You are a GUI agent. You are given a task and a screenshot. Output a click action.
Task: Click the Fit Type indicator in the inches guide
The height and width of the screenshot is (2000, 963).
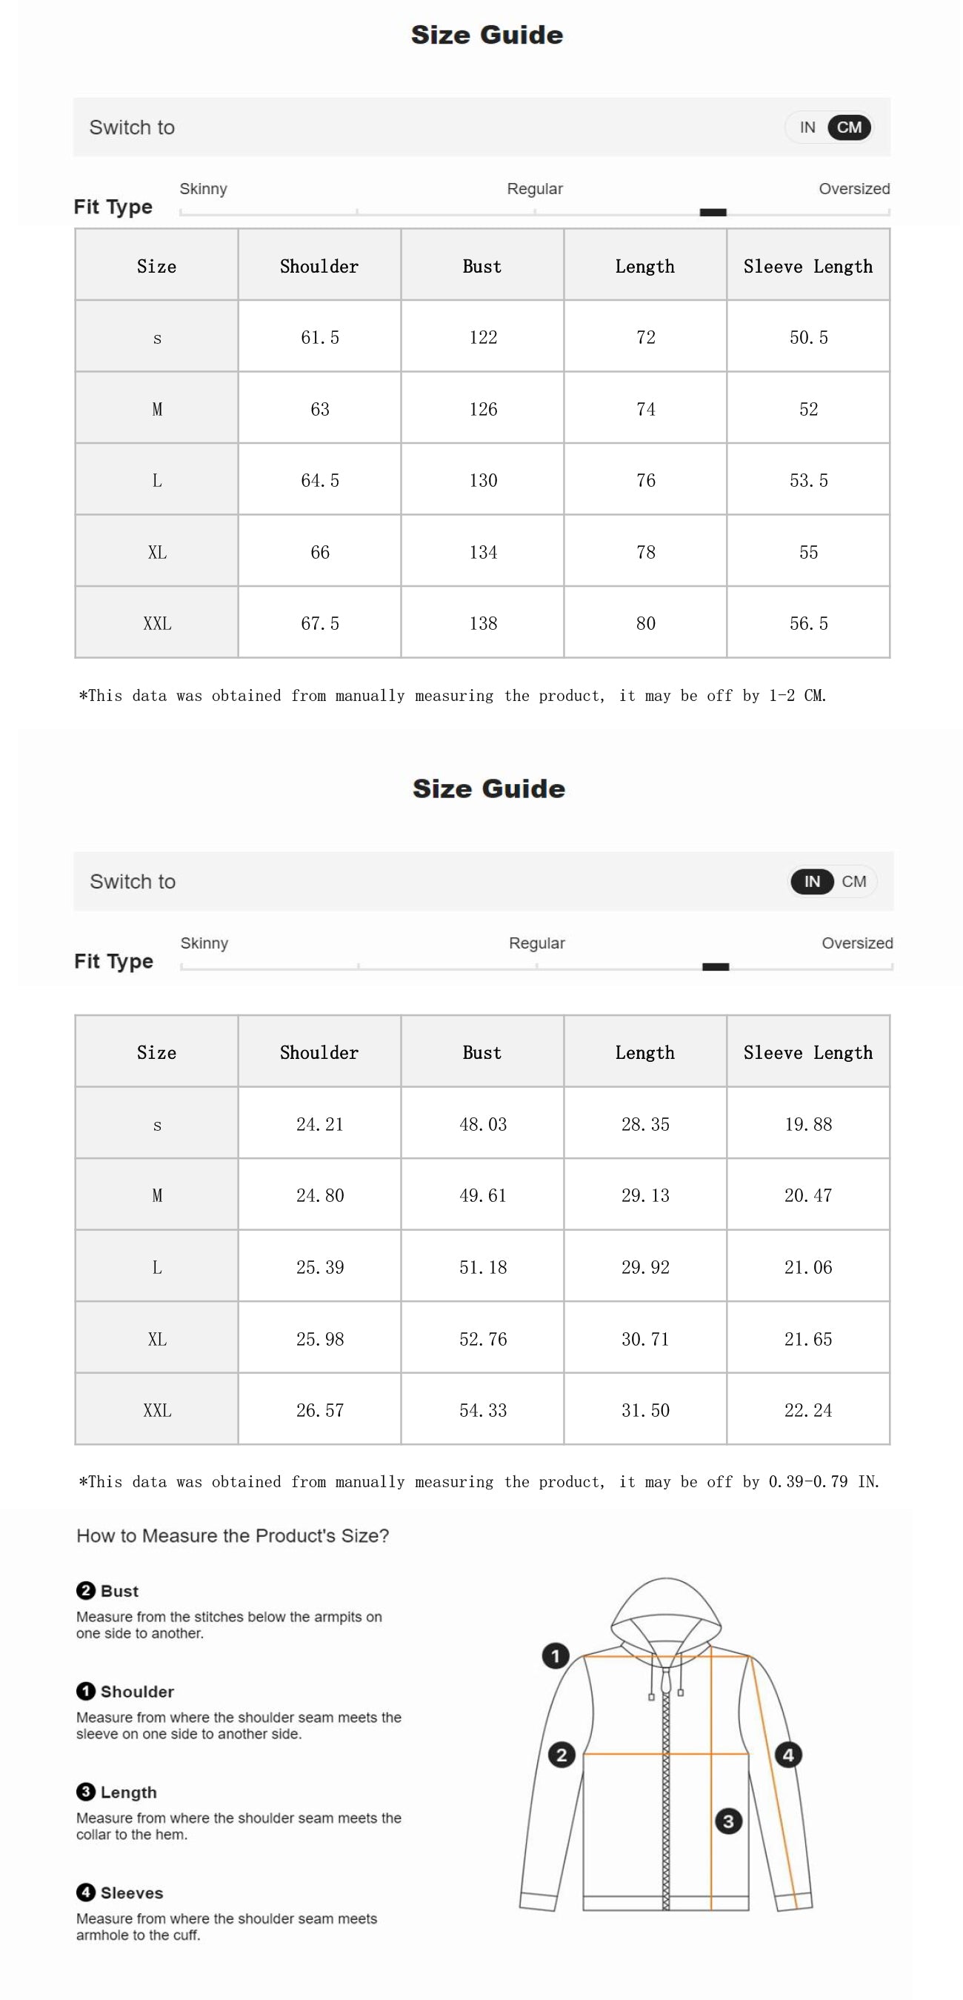point(715,966)
